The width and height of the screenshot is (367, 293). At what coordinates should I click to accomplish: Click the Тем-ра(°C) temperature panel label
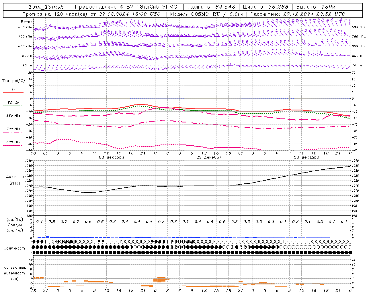click(x=13, y=81)
